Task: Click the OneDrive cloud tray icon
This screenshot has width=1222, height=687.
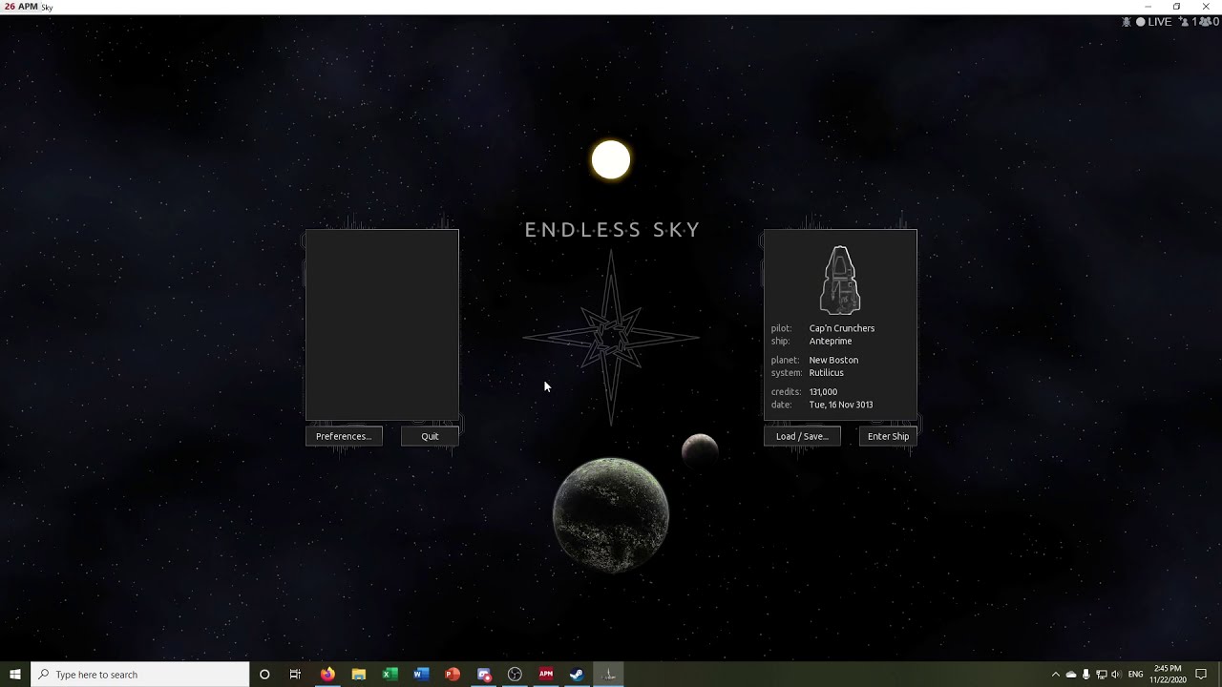Action: pos(1070,675)
